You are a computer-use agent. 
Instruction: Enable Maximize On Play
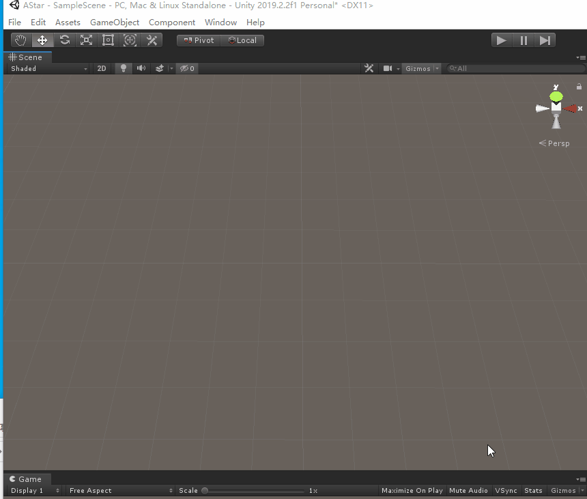412,490
